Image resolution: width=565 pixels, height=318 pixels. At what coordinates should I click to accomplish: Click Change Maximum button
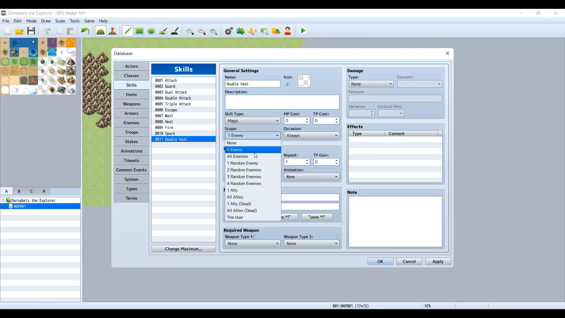coord(183,249)
